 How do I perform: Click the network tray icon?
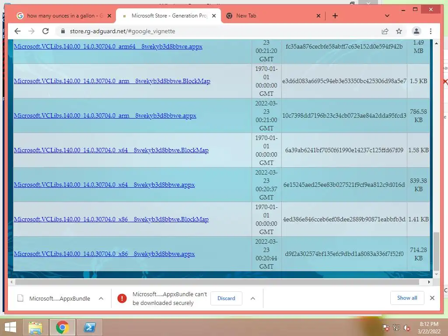pos(396,328)
